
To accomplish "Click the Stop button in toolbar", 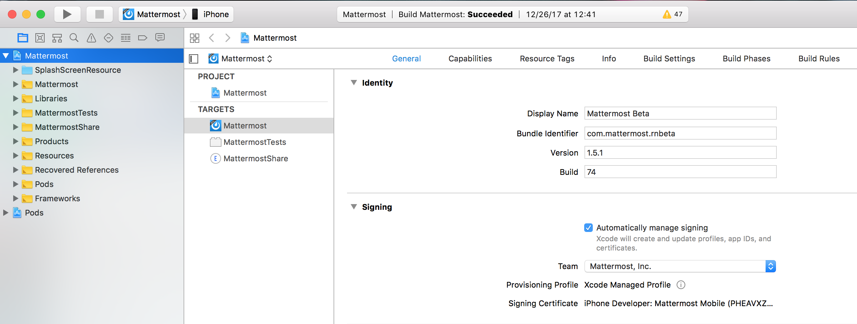I will pyautogui.click(x=100, y=14).
